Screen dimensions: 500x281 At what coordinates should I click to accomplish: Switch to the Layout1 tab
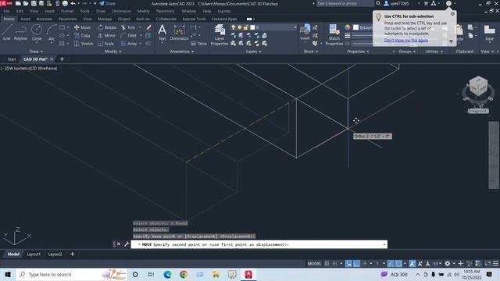34,254
